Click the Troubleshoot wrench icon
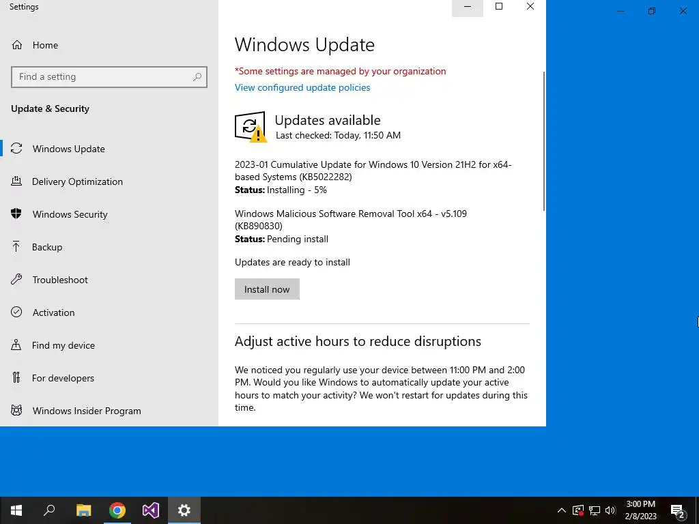The image size is (699, 524). [16, 279]
